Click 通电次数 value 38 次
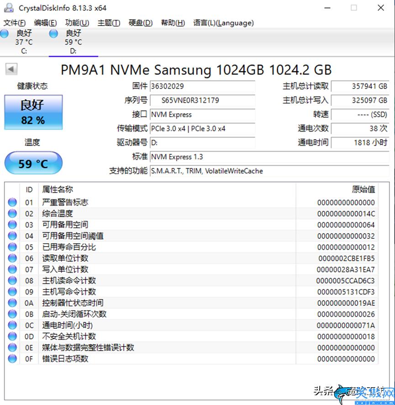 coord(360,128)
